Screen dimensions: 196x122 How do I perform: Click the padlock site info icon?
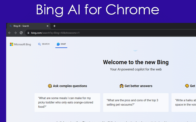pos(28,33)
